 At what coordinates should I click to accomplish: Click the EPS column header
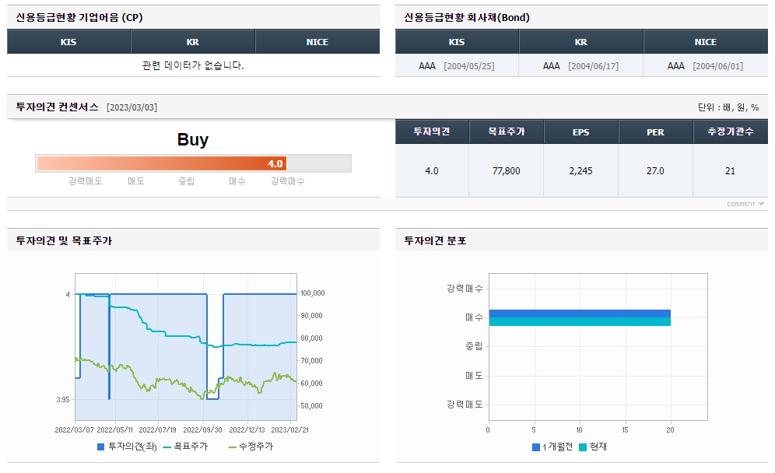[x=580, y=131]
